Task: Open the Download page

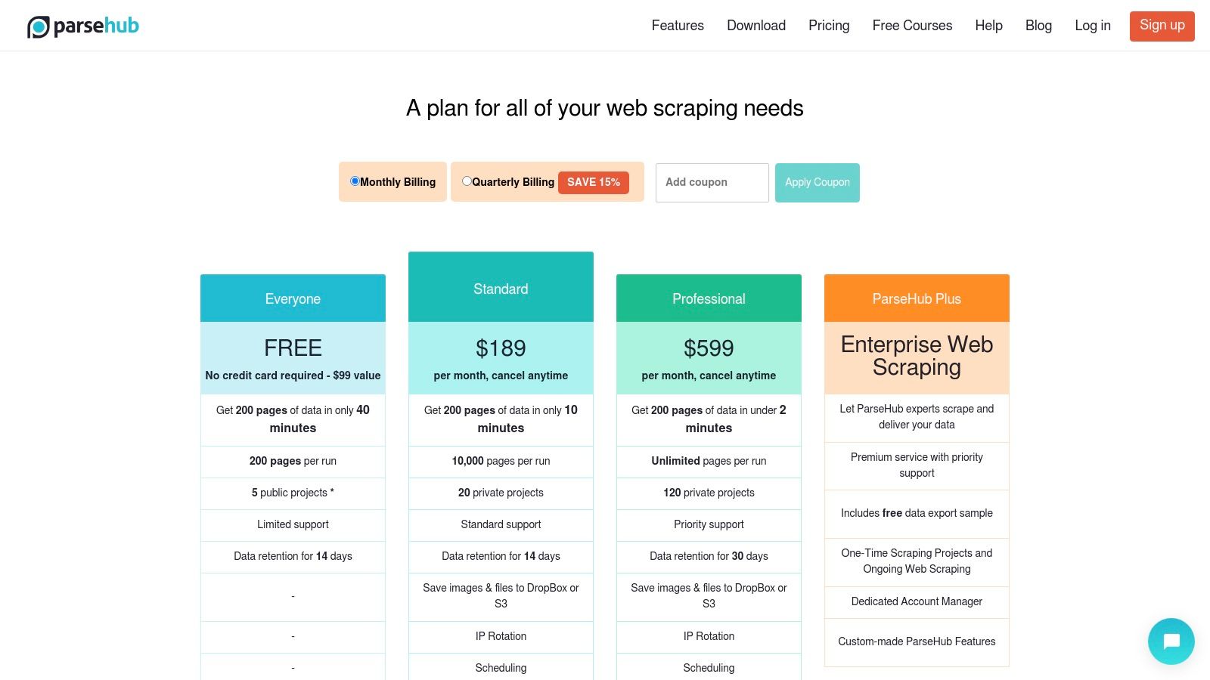Action: (756, 25)
